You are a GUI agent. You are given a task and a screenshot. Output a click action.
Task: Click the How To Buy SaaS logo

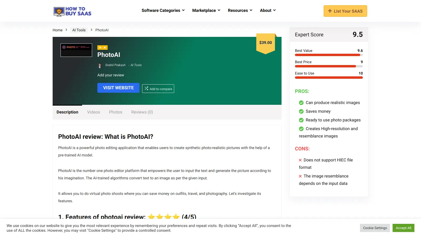tap(72, 11)
